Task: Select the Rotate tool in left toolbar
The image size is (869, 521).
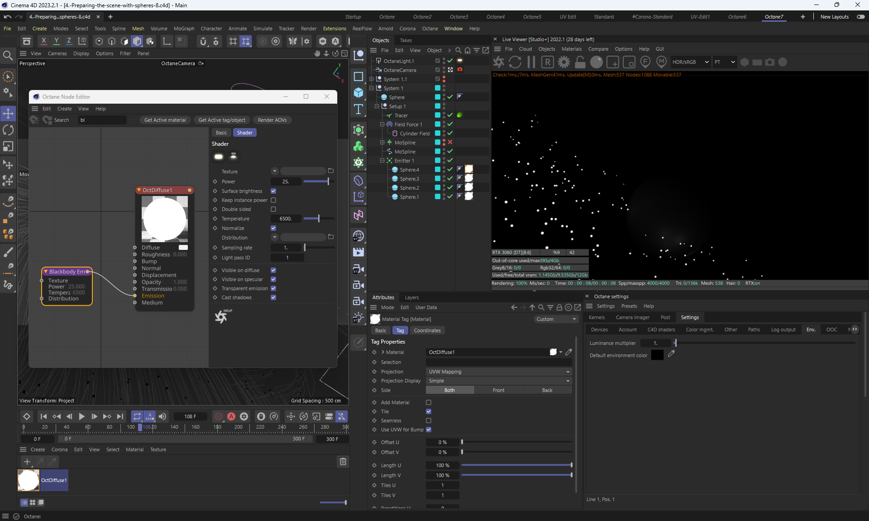Action: click(8, 130)
